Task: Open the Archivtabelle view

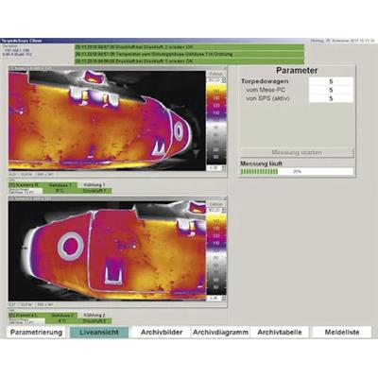Action: [x=280, y=333]
